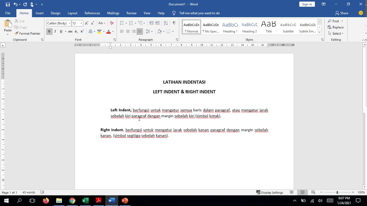Decrease indent of paragraph
Screen dimensions: 367x206
tap(151, 23)
